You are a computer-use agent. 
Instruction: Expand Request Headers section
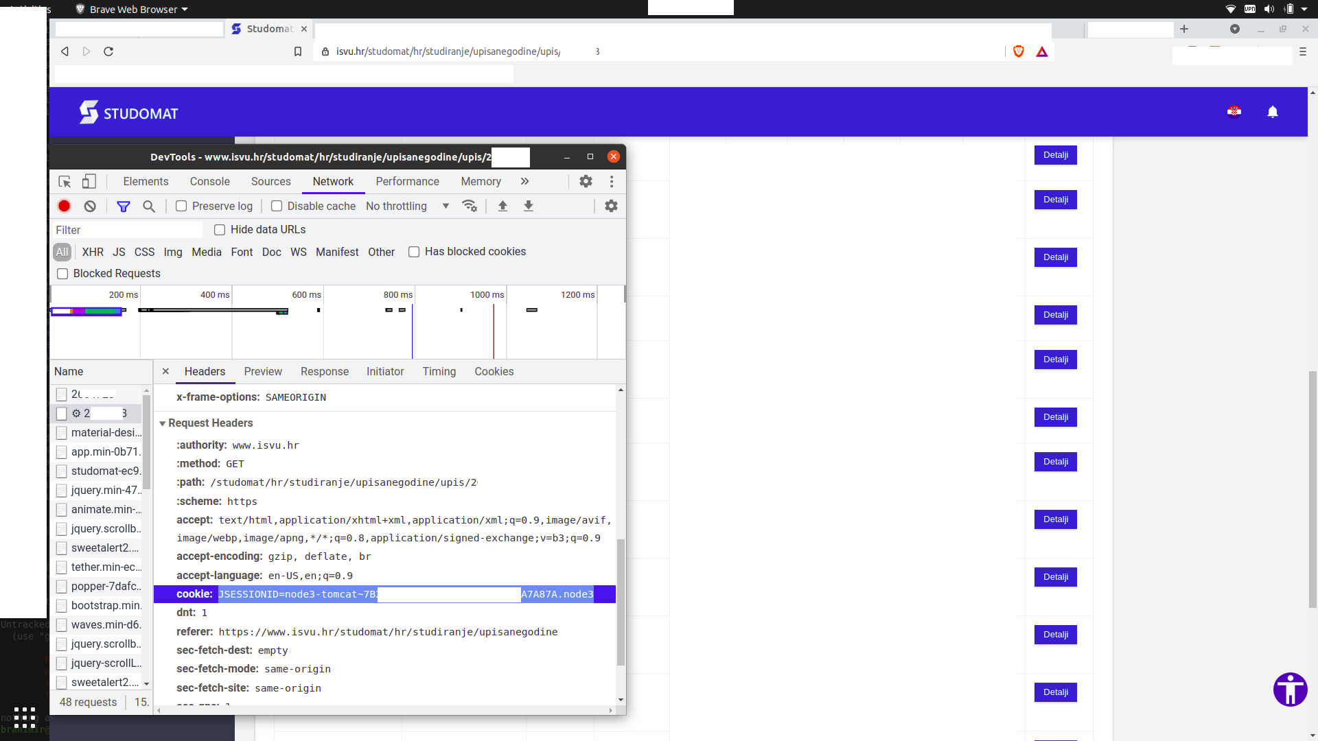(163, 423)
